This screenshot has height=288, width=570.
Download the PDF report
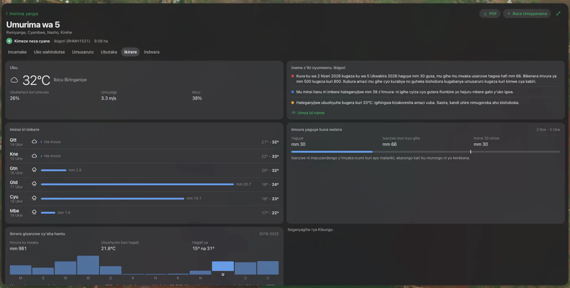click(490, 13)
